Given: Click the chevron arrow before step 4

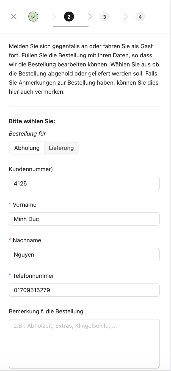Looking at the screenshot, I should pyautogui.click(x=126, y=17).
